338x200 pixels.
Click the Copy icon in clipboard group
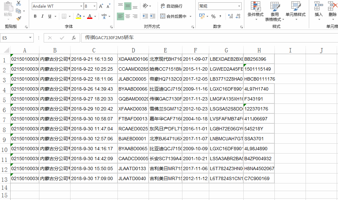tap(18, 11)
